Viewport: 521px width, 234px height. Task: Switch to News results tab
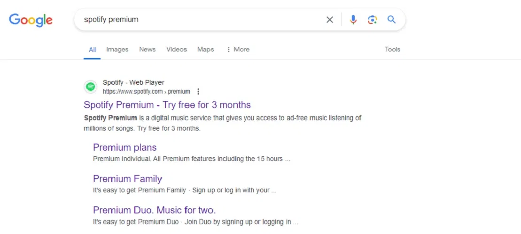tap(147, 49)
